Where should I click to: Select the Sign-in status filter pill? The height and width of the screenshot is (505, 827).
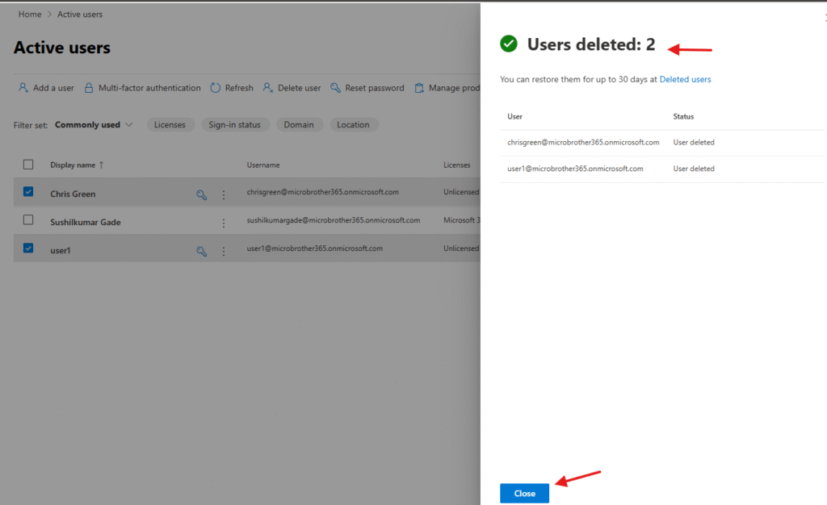(x=234, y=125)
